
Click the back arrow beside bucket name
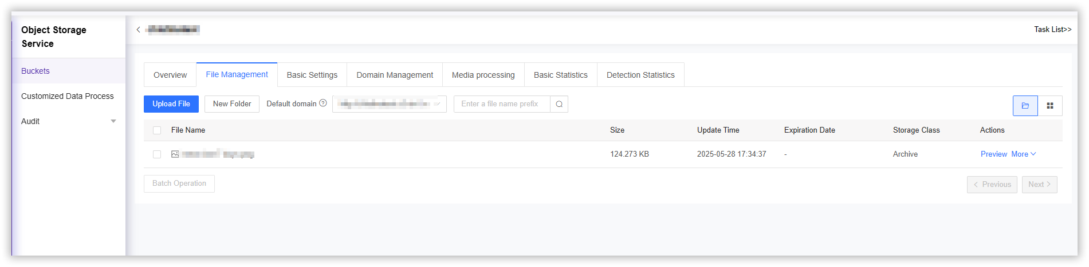(x=138, y=30)
